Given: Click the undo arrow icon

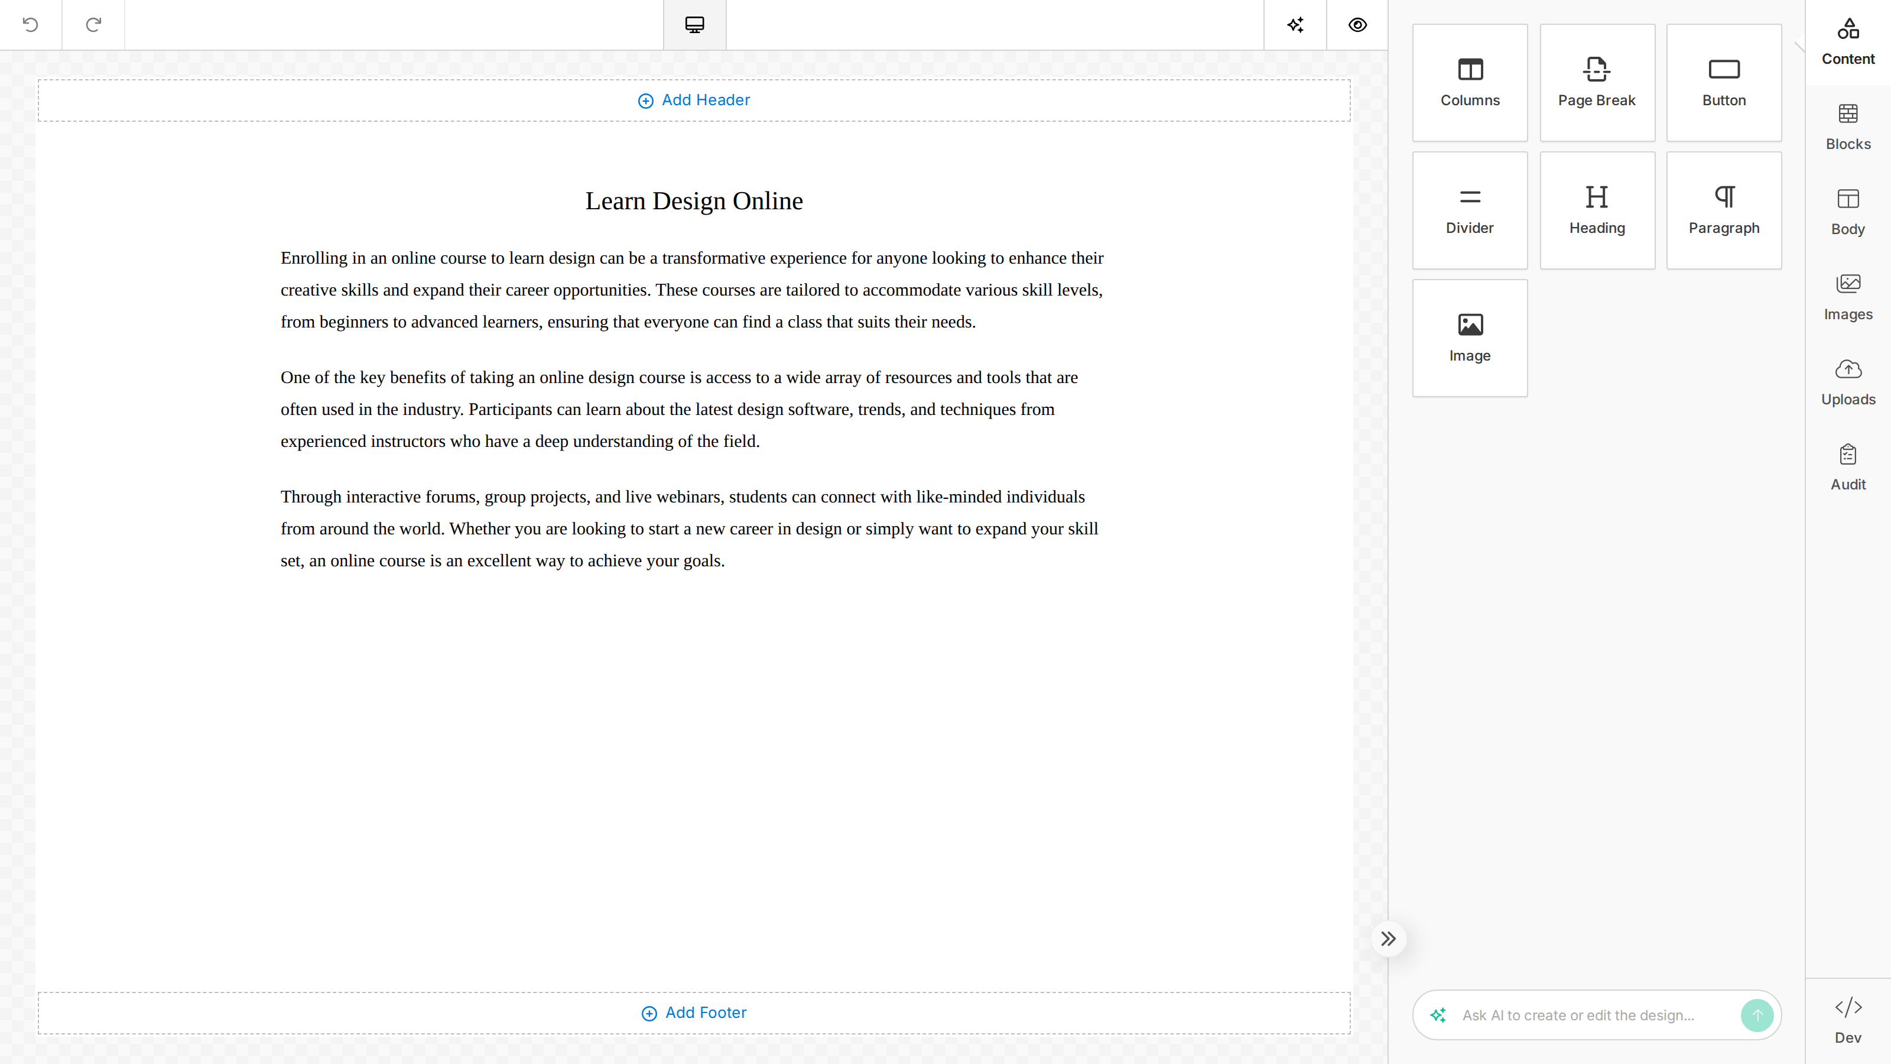Looking at the screenshot, I should 30,25.
